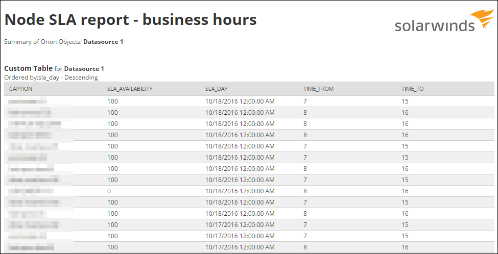Click the TIME_FROM column header
Image resolution: width=498 pixels, height=254 pixels.
(x=318, y=89)
